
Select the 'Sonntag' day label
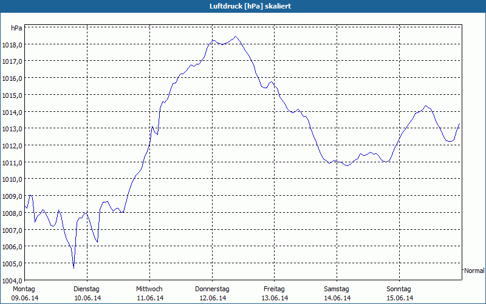[399, 289]
